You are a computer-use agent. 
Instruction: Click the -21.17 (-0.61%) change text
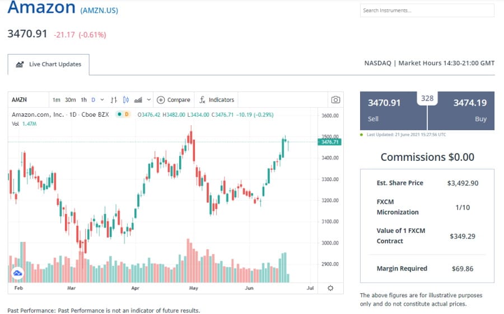[x=80, y=35]
